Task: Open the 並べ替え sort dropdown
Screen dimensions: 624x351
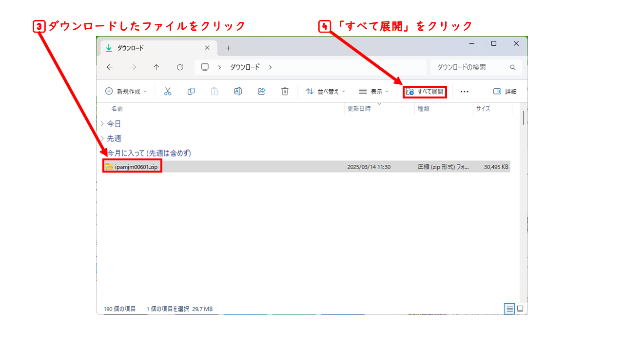Action: pyautogui.click(x=325, y=91)
